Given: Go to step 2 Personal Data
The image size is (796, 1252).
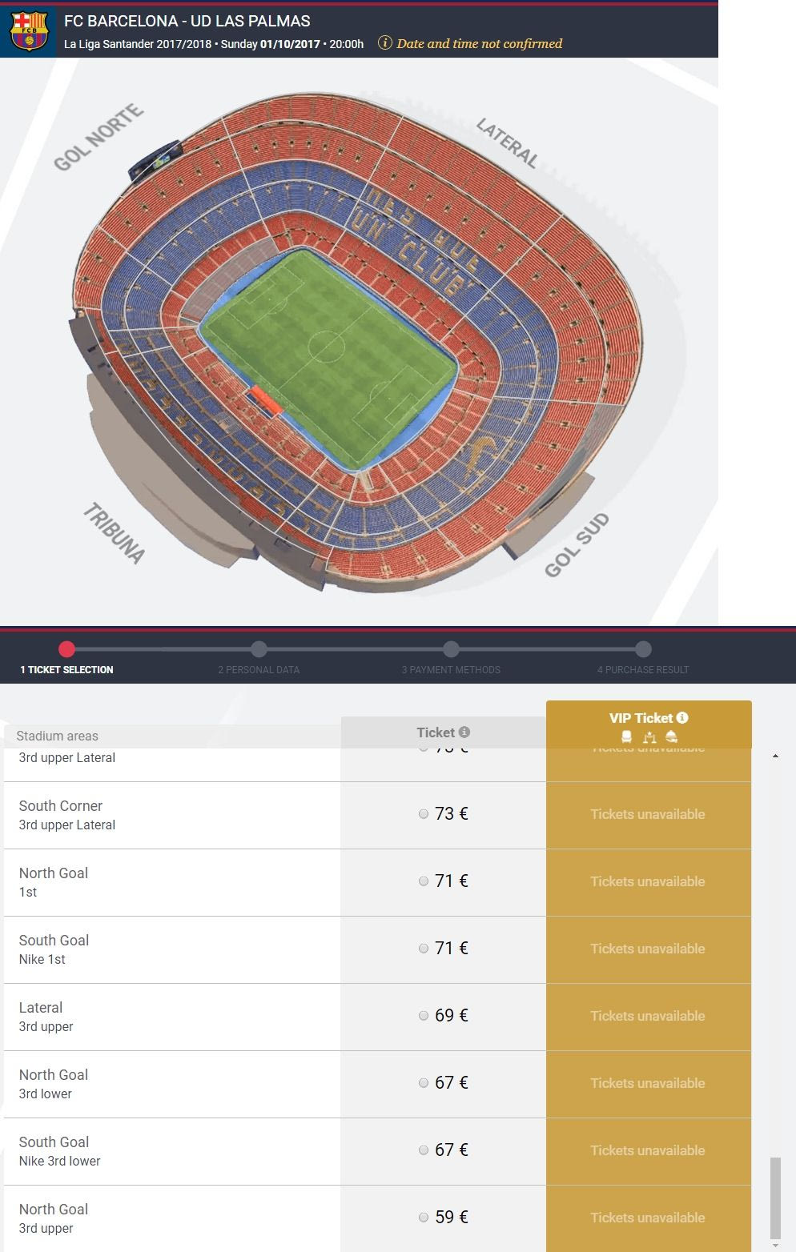Looking at the screenshot, I should tap(259, 649).
